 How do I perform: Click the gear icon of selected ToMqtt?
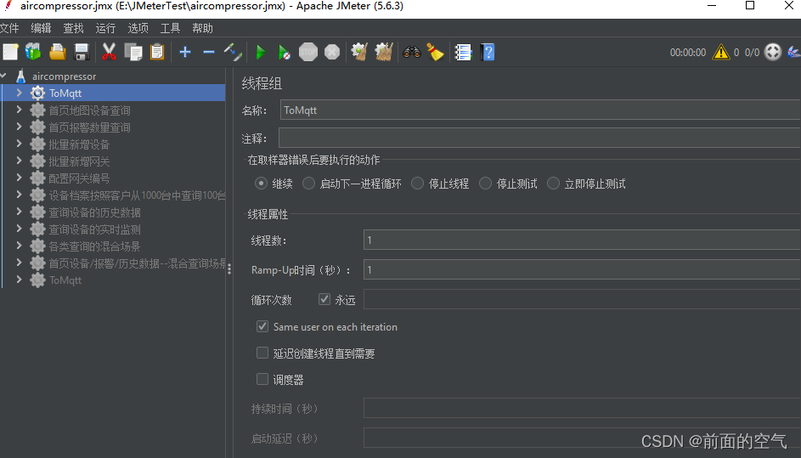(x=38, y=93)
